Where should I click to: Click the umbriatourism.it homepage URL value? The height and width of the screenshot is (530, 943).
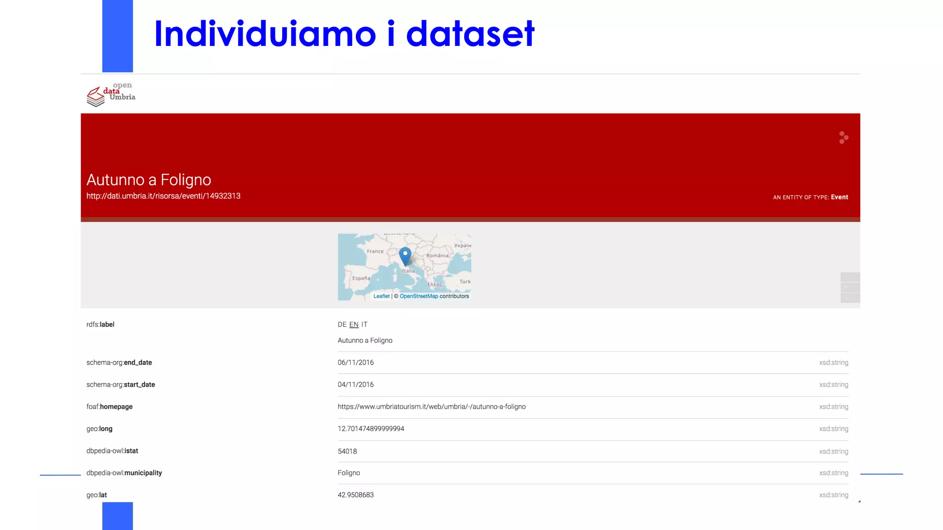[432, 407]
